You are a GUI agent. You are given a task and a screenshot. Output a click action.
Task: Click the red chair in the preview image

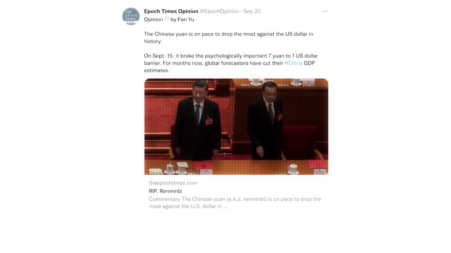click(x=300, y=142)
